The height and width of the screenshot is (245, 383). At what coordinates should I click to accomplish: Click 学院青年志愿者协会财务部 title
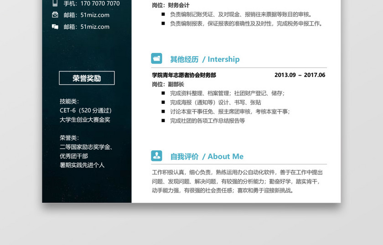(184, 75)
